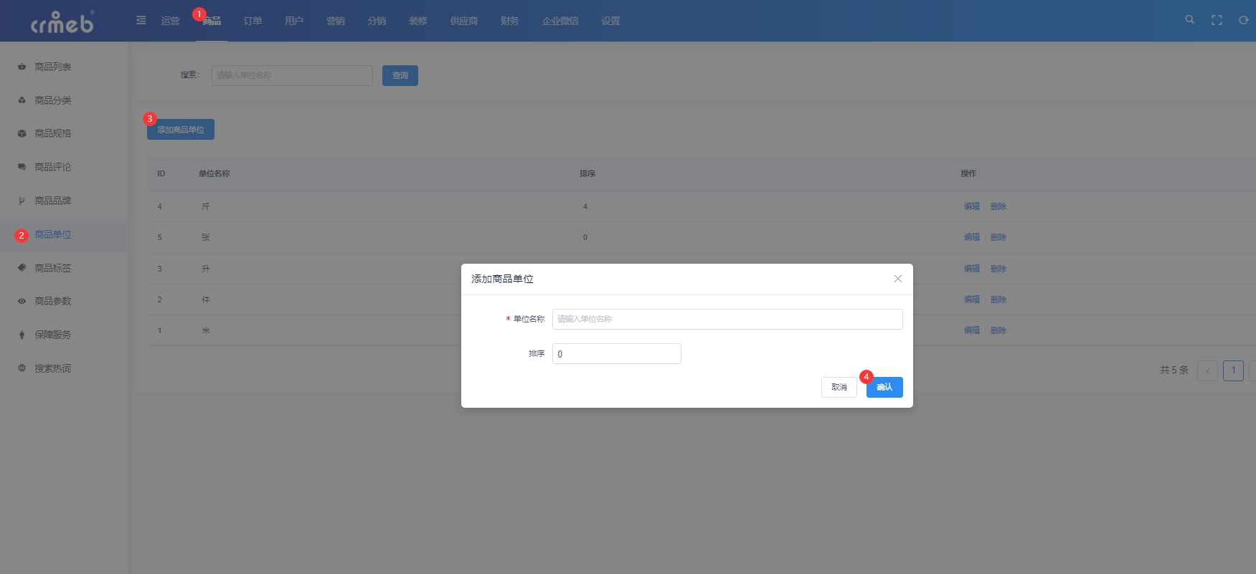Click the refresh icon in header
The image size is (1256, 574).
tap(1243, 20)
